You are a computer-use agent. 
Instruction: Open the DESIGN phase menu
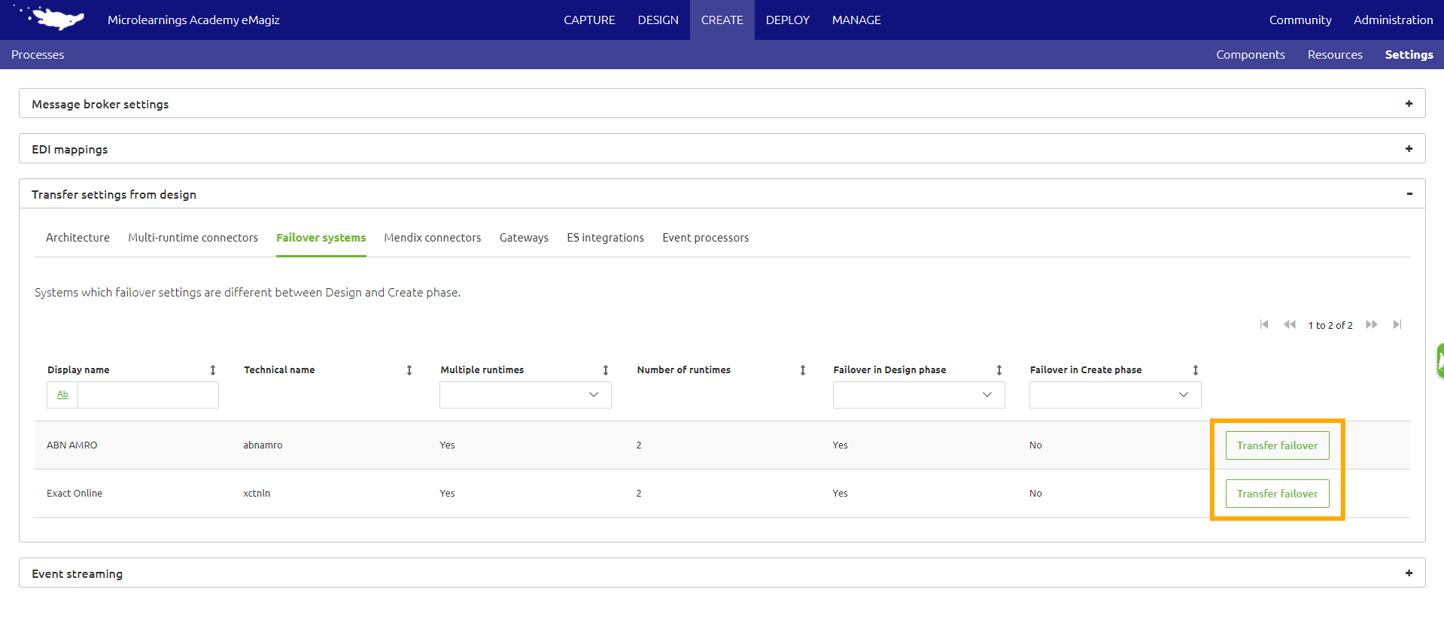658,20
